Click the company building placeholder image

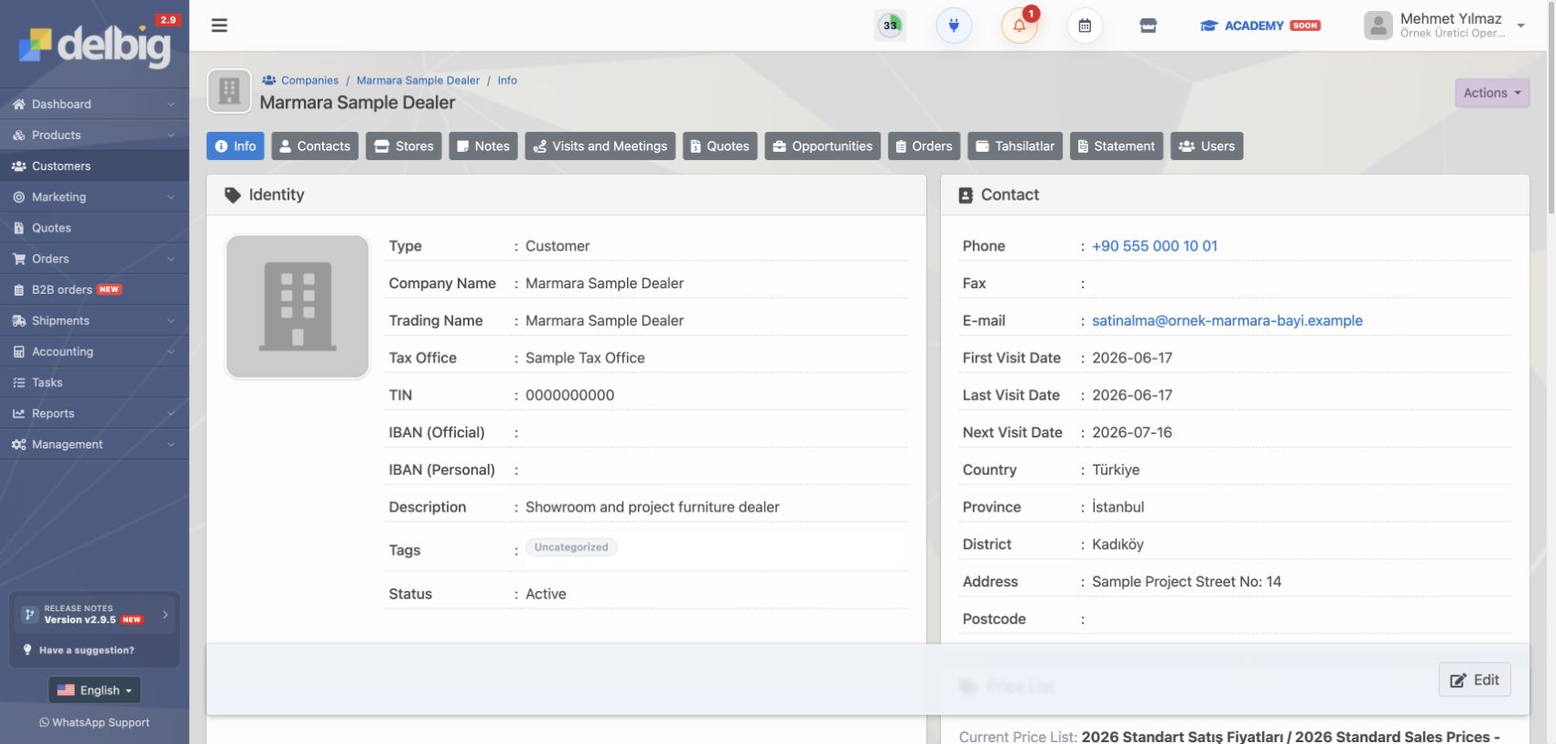point(297,307)
